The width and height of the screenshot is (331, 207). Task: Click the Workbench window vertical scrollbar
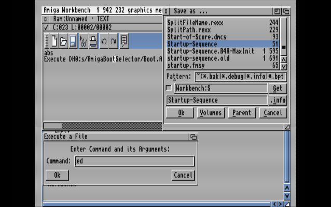coord(287,157)
